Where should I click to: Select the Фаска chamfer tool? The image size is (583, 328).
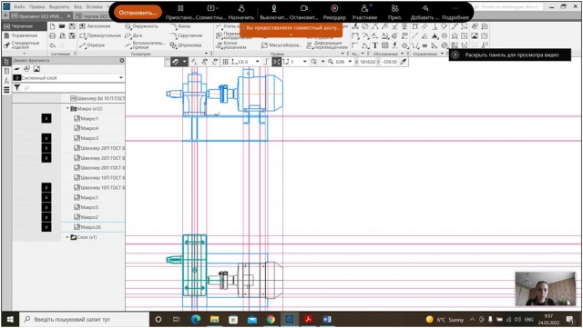180,26
